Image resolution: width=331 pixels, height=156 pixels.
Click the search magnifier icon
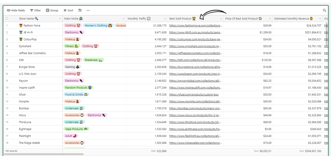pyautogui.click(x=324, y=10)
